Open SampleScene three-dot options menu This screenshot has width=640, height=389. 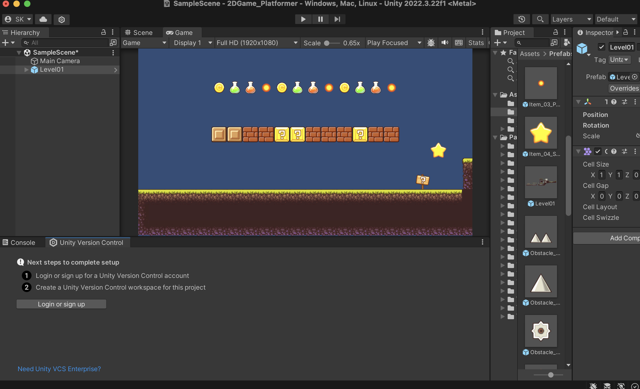113,53
